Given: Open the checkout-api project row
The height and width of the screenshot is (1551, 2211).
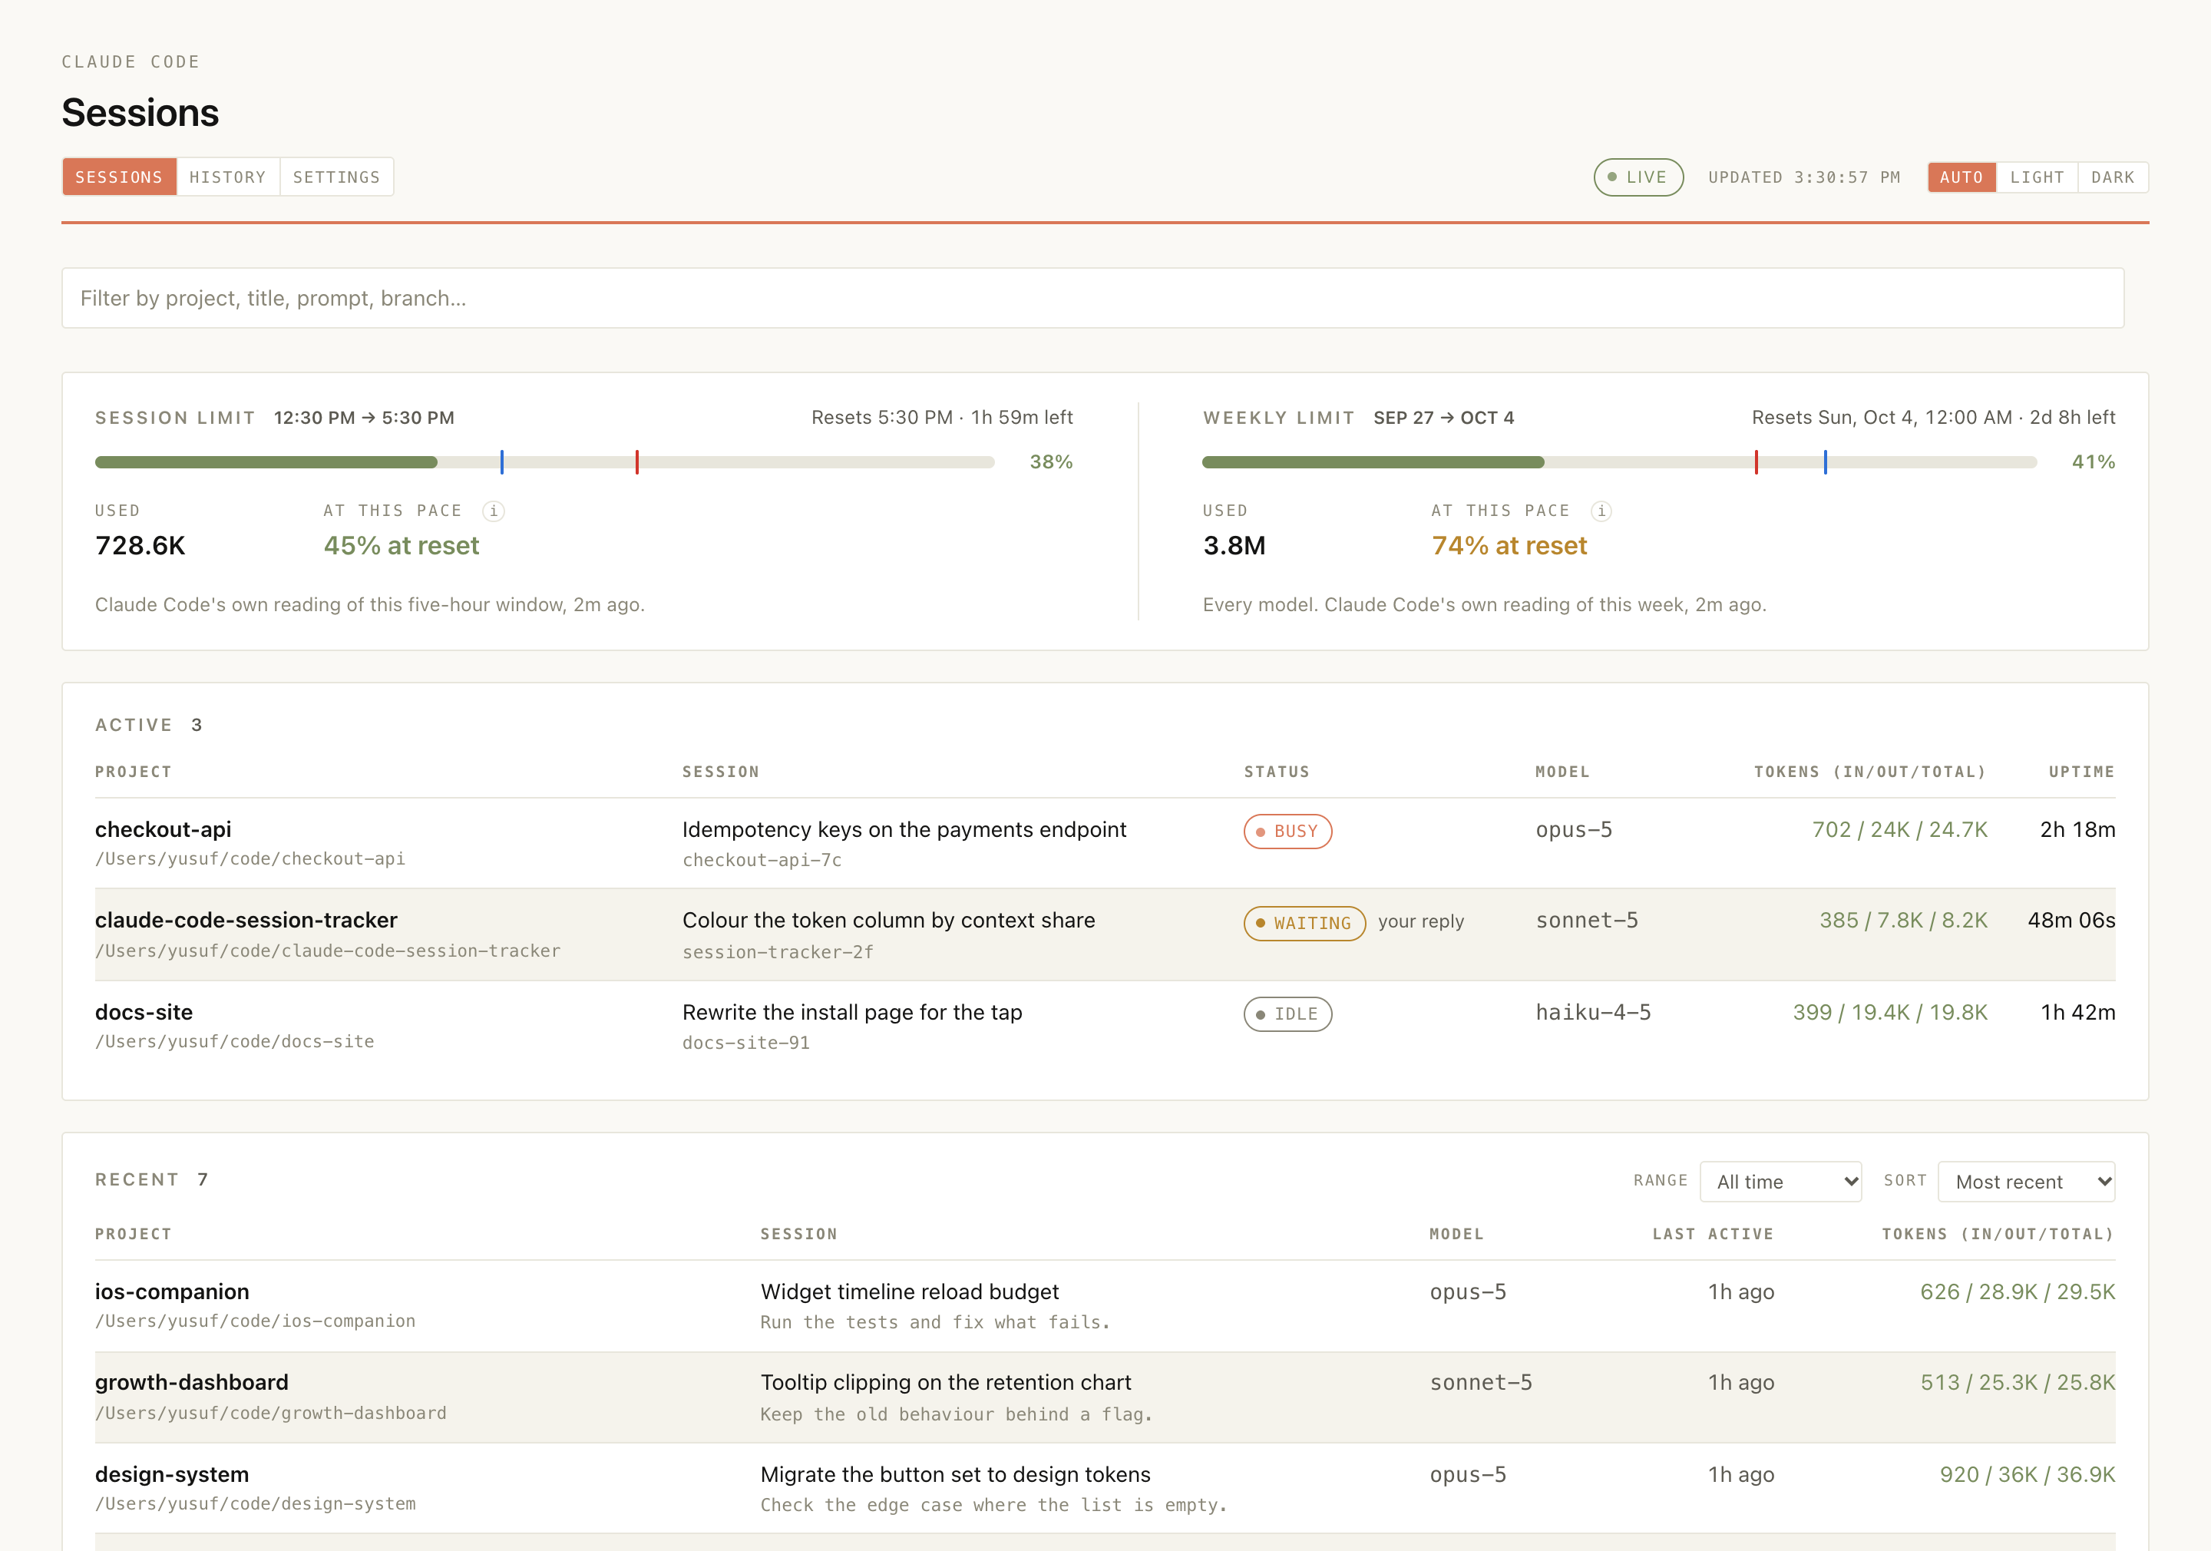Looking at the screenshot, I should point(1105,843).
